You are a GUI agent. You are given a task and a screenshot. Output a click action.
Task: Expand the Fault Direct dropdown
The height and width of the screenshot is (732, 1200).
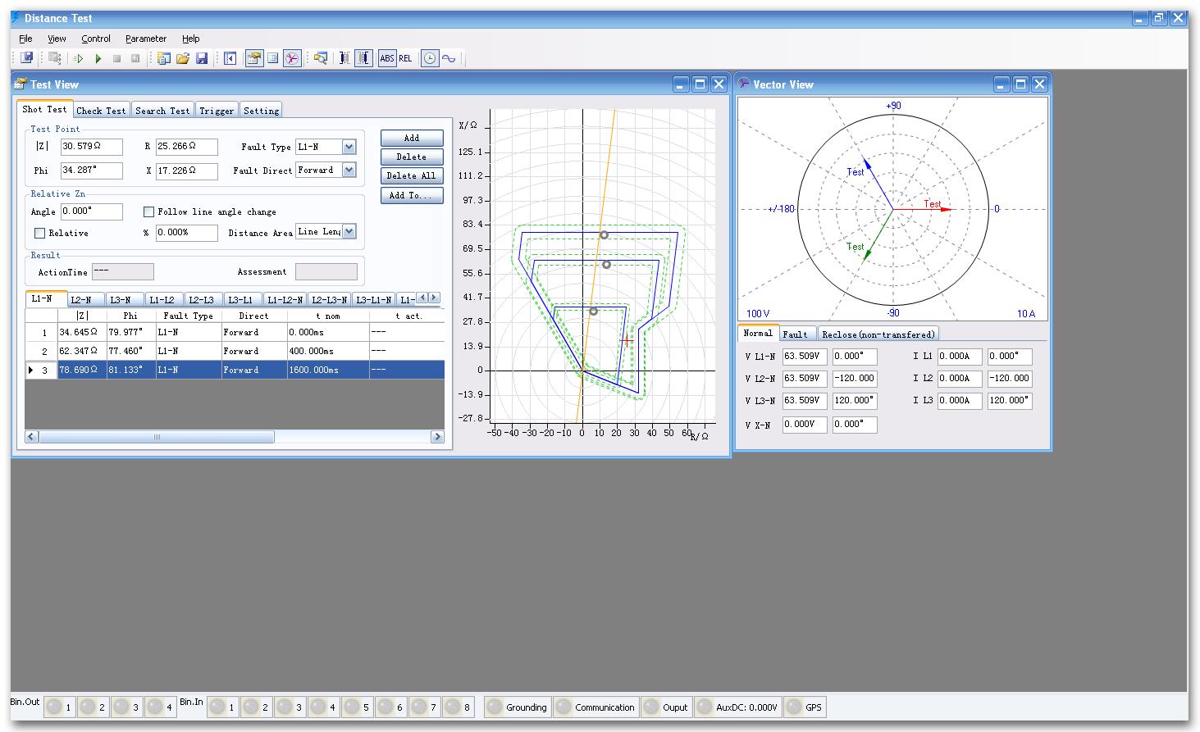[349, 170]
